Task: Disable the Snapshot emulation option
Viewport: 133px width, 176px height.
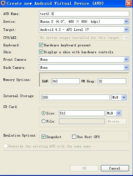Action: [43, 137]
